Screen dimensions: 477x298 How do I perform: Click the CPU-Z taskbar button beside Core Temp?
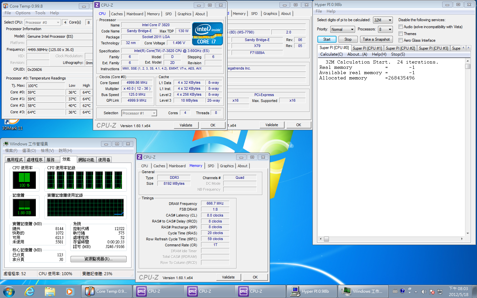[x=158, y=291]
